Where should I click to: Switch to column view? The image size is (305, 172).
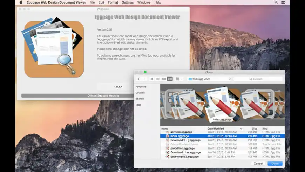164,79
